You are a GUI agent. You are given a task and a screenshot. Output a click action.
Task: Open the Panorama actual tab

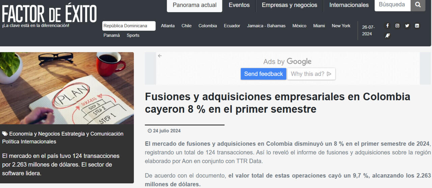(194, 5)
